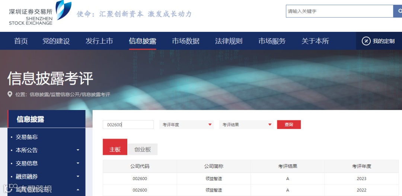Screen dimensions: 402x196
Task: Open the 关于本所 navigation menu
Action: click(315, 41)
